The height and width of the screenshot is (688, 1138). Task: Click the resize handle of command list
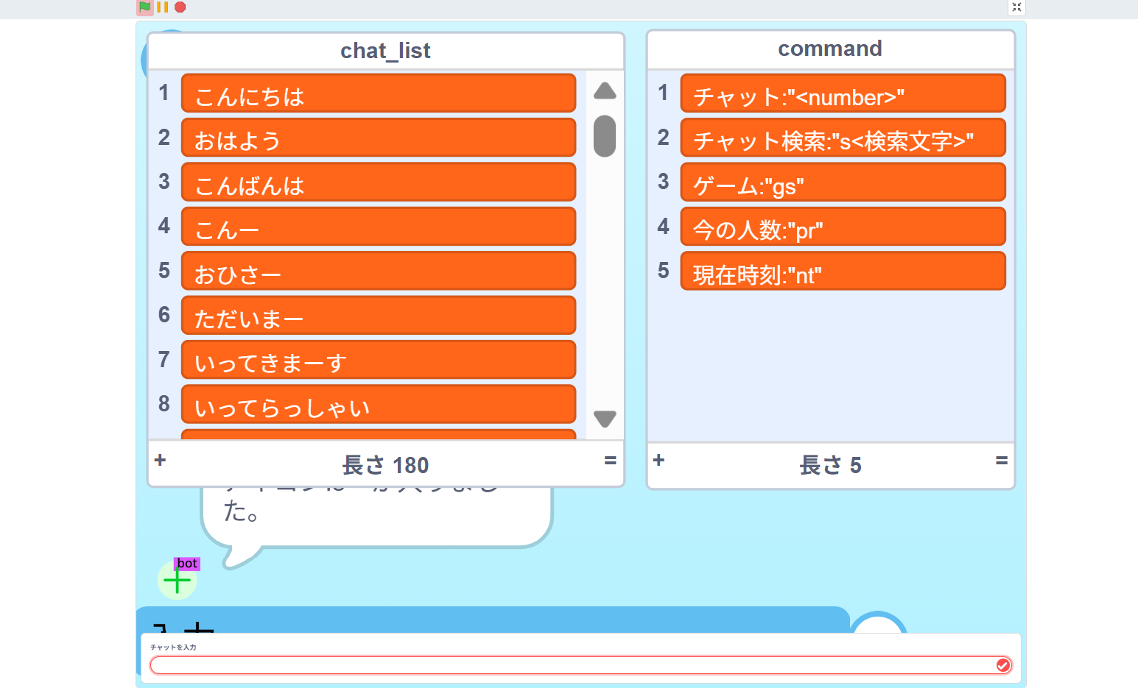(1001, 461)
